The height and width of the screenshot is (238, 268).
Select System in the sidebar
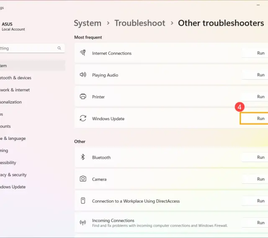coord(33,66)
